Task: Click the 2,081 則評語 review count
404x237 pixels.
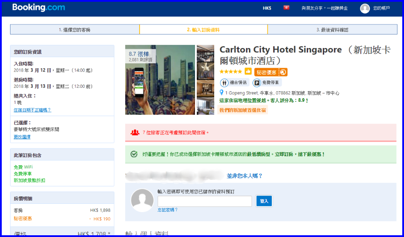Action: pyautogui.click(x=140, y=60)
